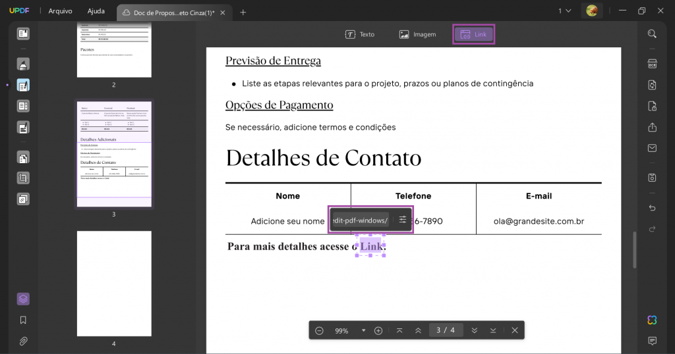Select the Edit PDF tool in sidebar
Screen dimensions: 675x354
[x=23, y=86]
